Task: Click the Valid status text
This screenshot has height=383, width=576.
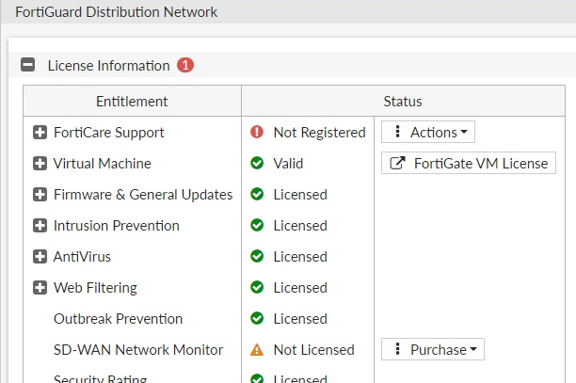Action: (288, 164)
